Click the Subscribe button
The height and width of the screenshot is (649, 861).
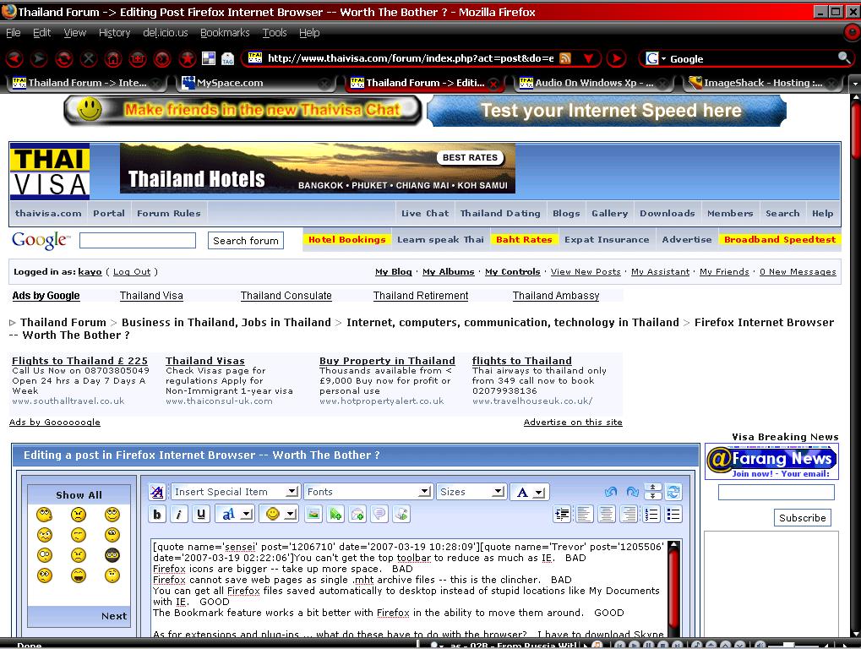coord(802,518)
